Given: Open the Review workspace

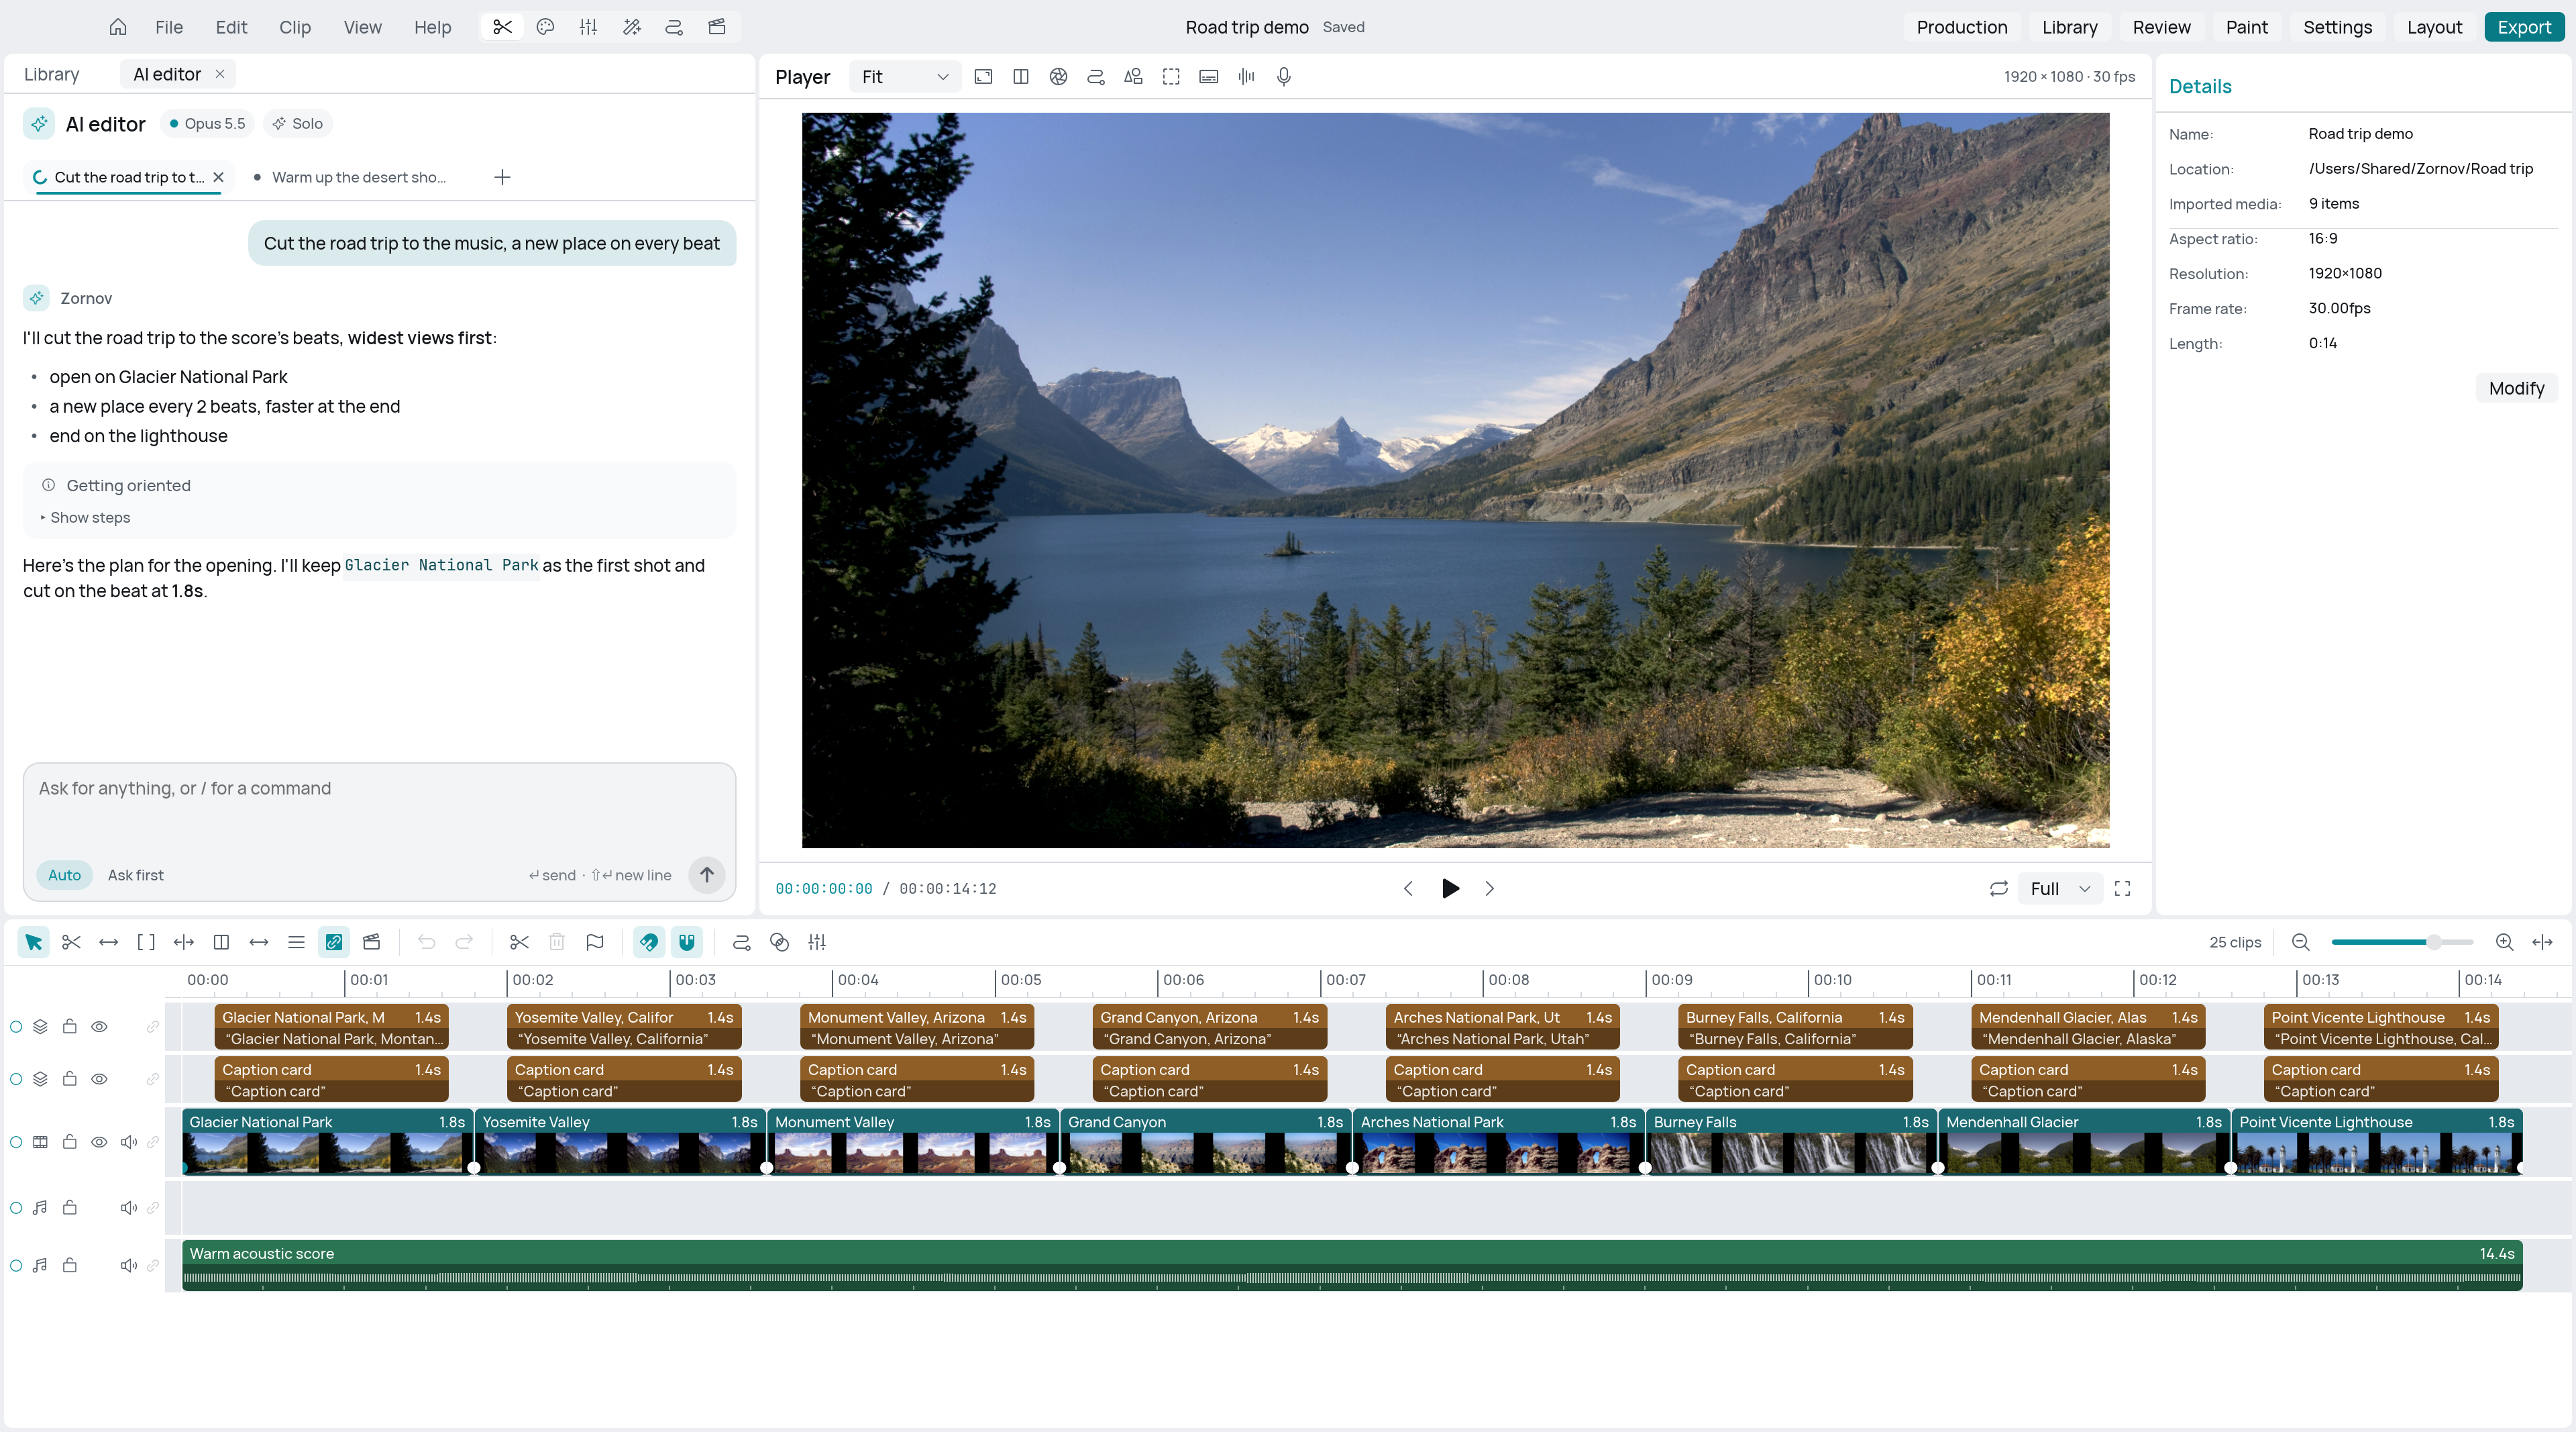Looking at the screenshot, I should coord(2161,27).
